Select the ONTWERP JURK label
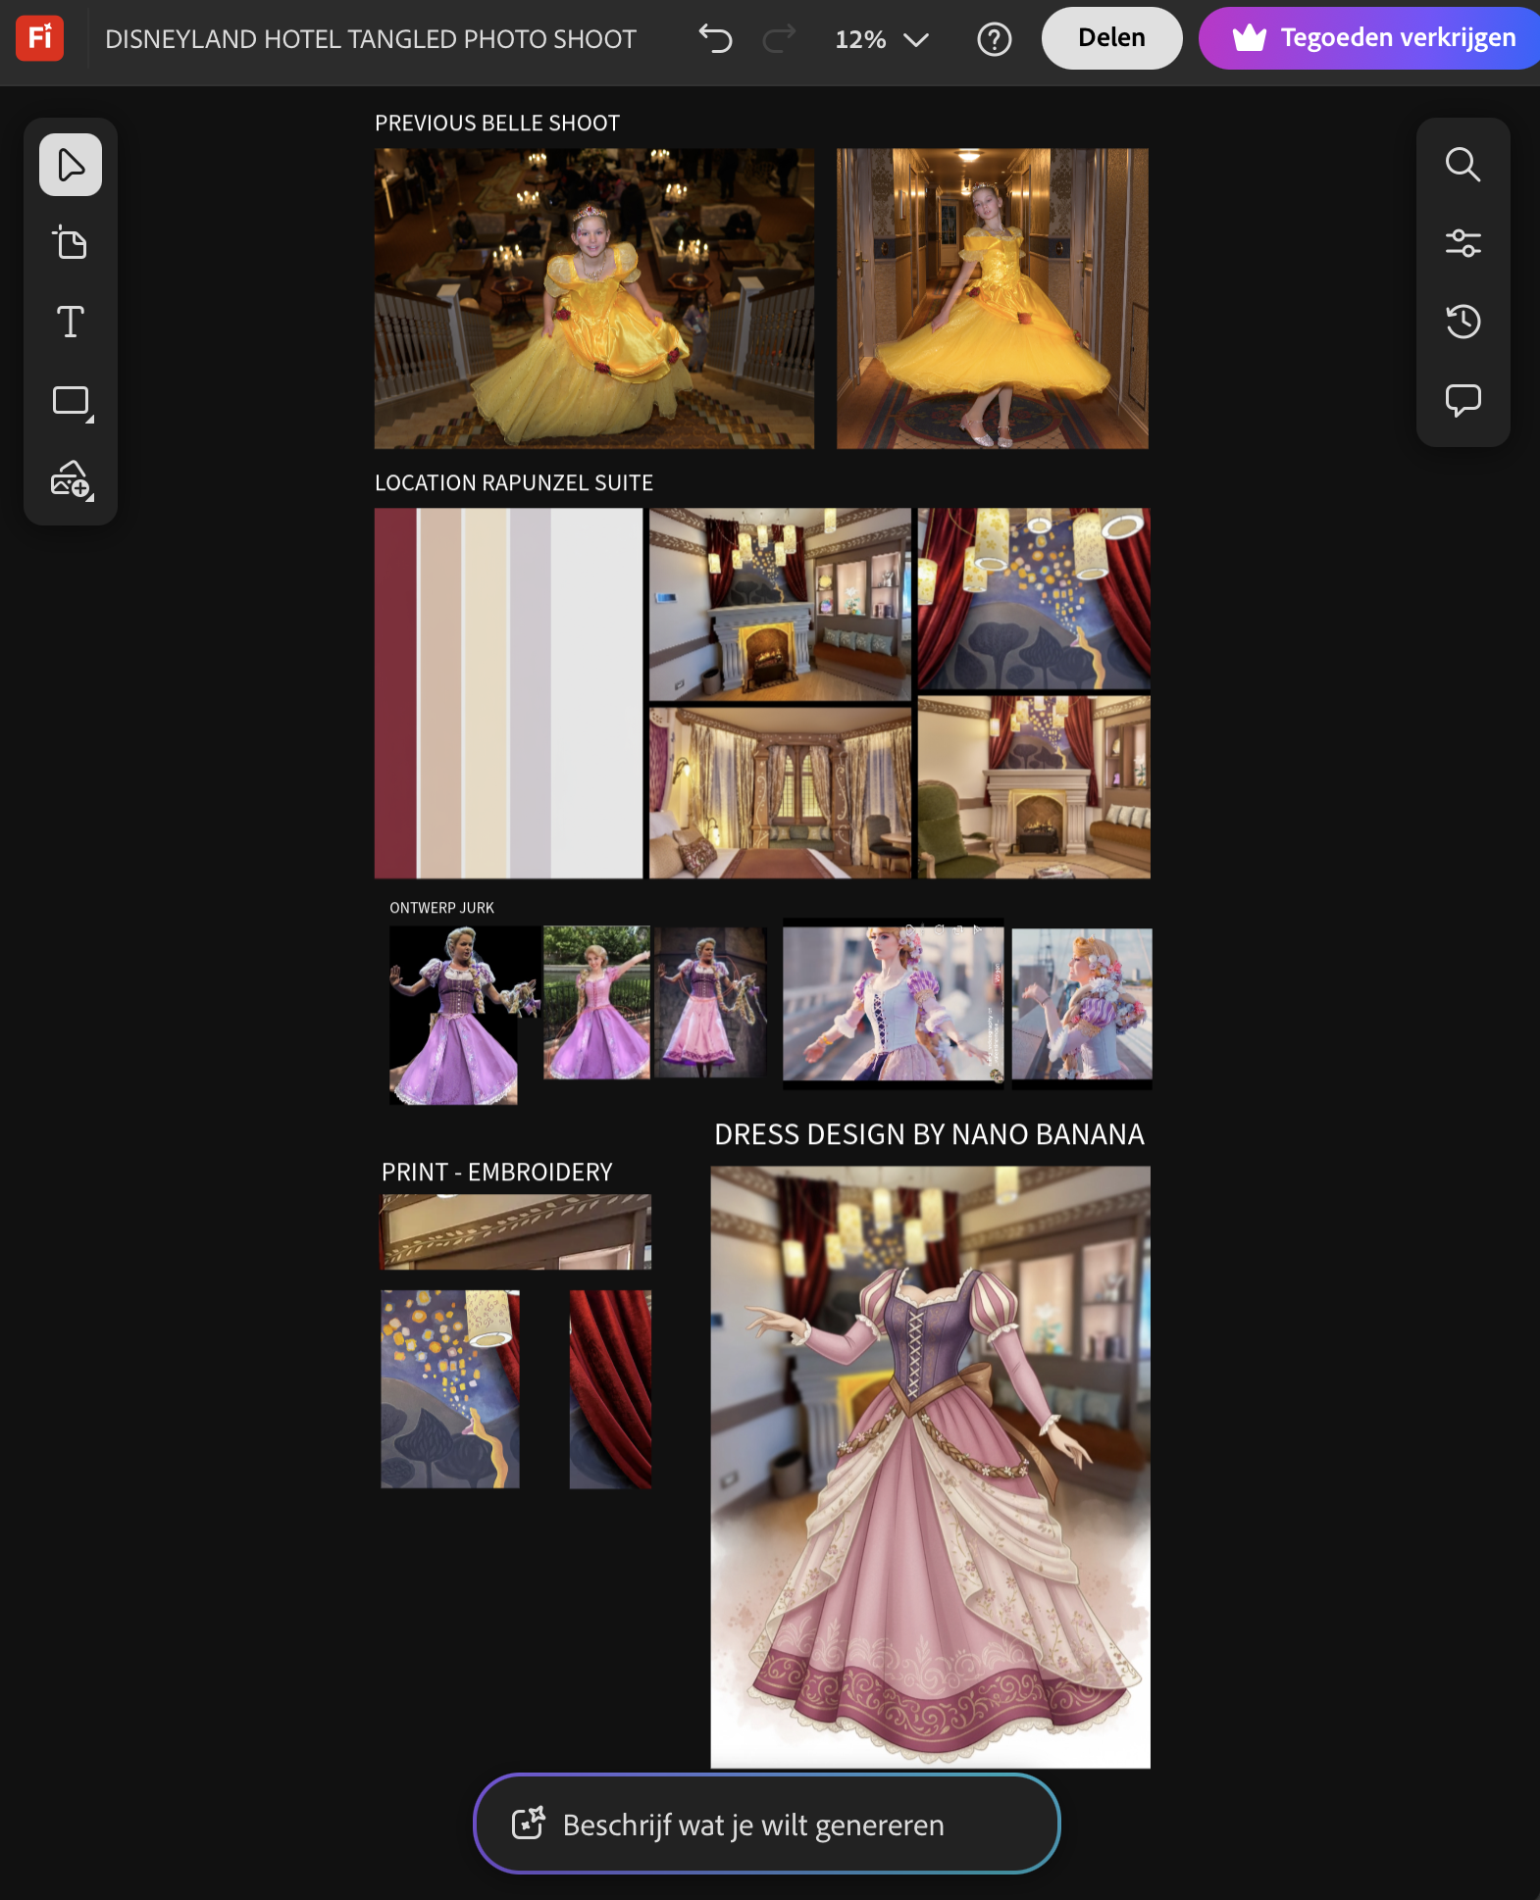The image size is (1540, 1900). click(441, 908)
